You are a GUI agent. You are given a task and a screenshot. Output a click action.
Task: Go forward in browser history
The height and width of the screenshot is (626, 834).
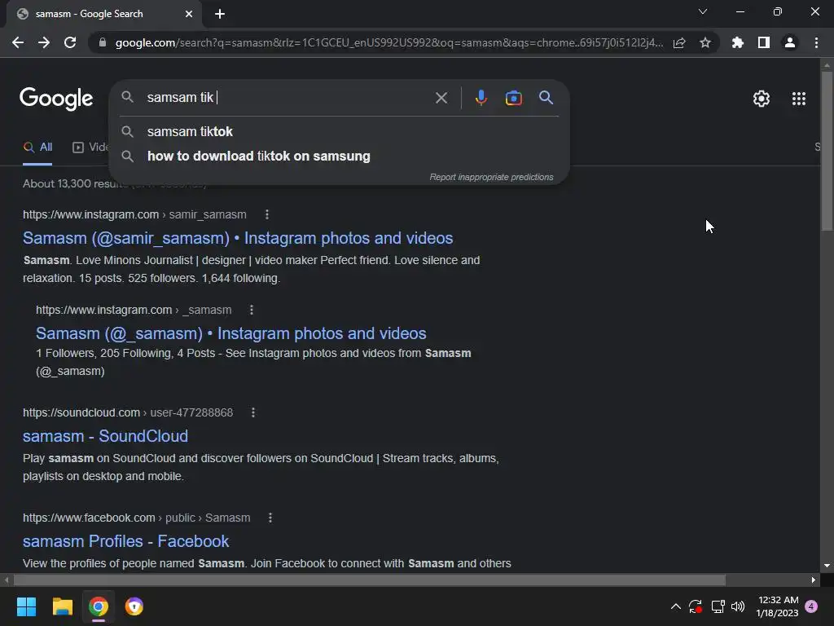(44, 42)
